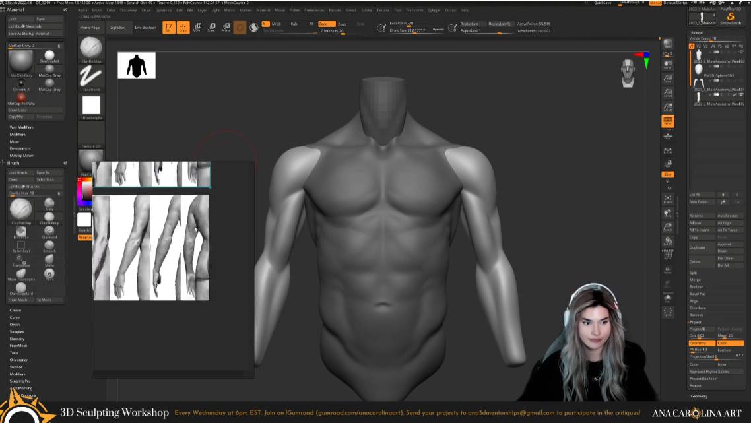The height and width of the screenshot is (423, 751).
Task: Select the SimpleBrush tool thumbnail
Action: pyautogui.click(x=730, y=18)
